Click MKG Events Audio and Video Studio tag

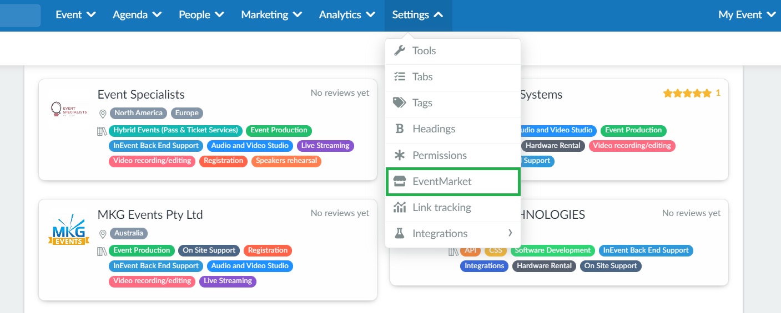coord(250,266)
